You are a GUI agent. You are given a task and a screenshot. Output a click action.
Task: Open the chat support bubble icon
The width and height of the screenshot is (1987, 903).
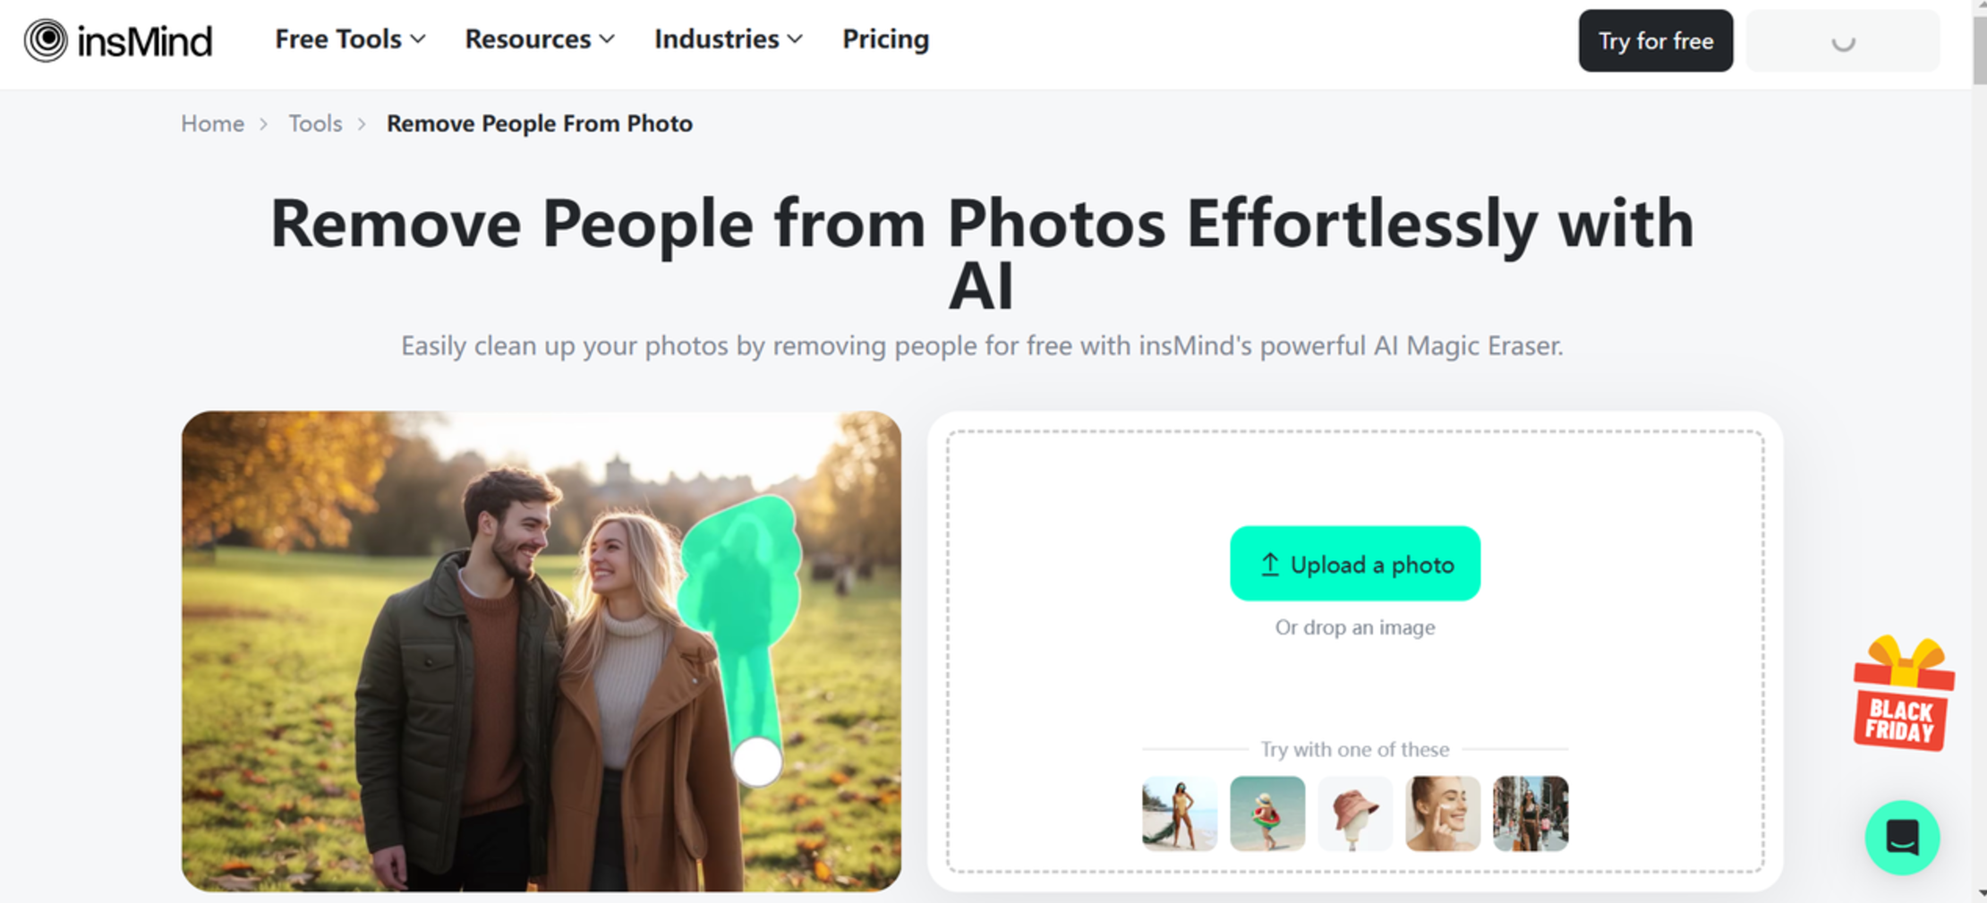[1902, 838]
